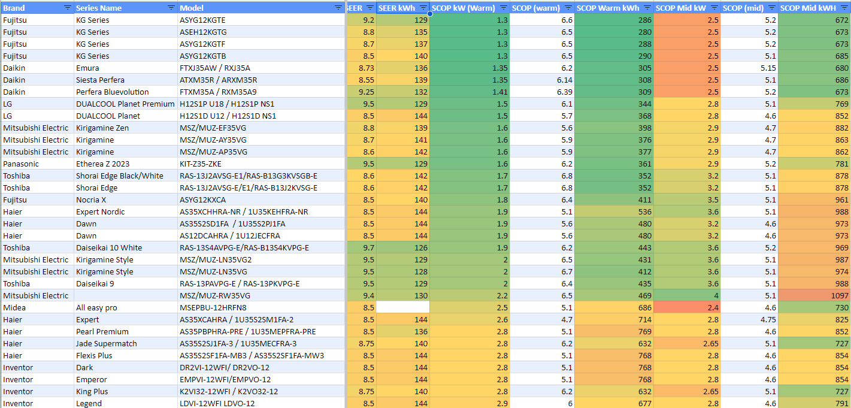Select model cell RAS-13J2AVSG-E/E1/RAS-B13J2KVSG-E

(x=261, y=188)
